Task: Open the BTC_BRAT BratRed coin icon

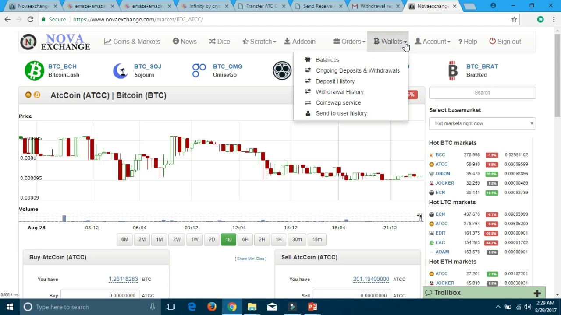Action: tap(453, 70)
